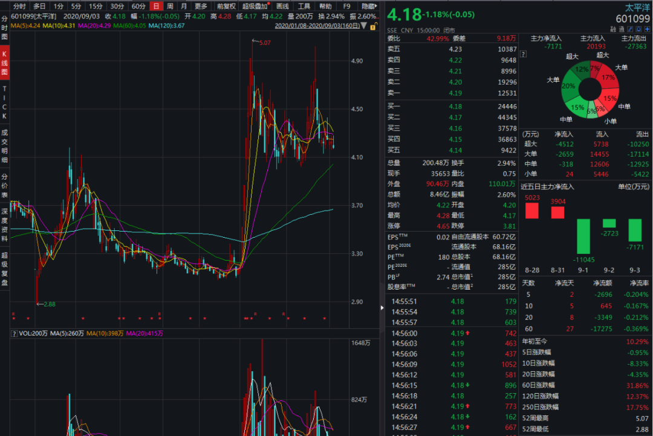653x436 pixels.
Task: Click the 20% green 大单 pie segment
Action: [568, 86]
